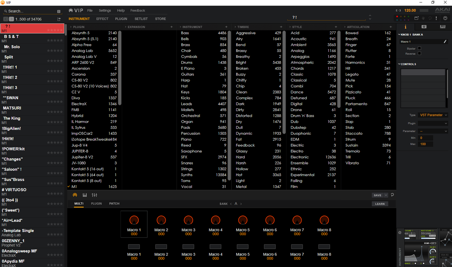Image resolution: width=452 pixels, height=267 pixels.
Task: Toggle the first Macro 1 switch button
Action: (134, 247)
